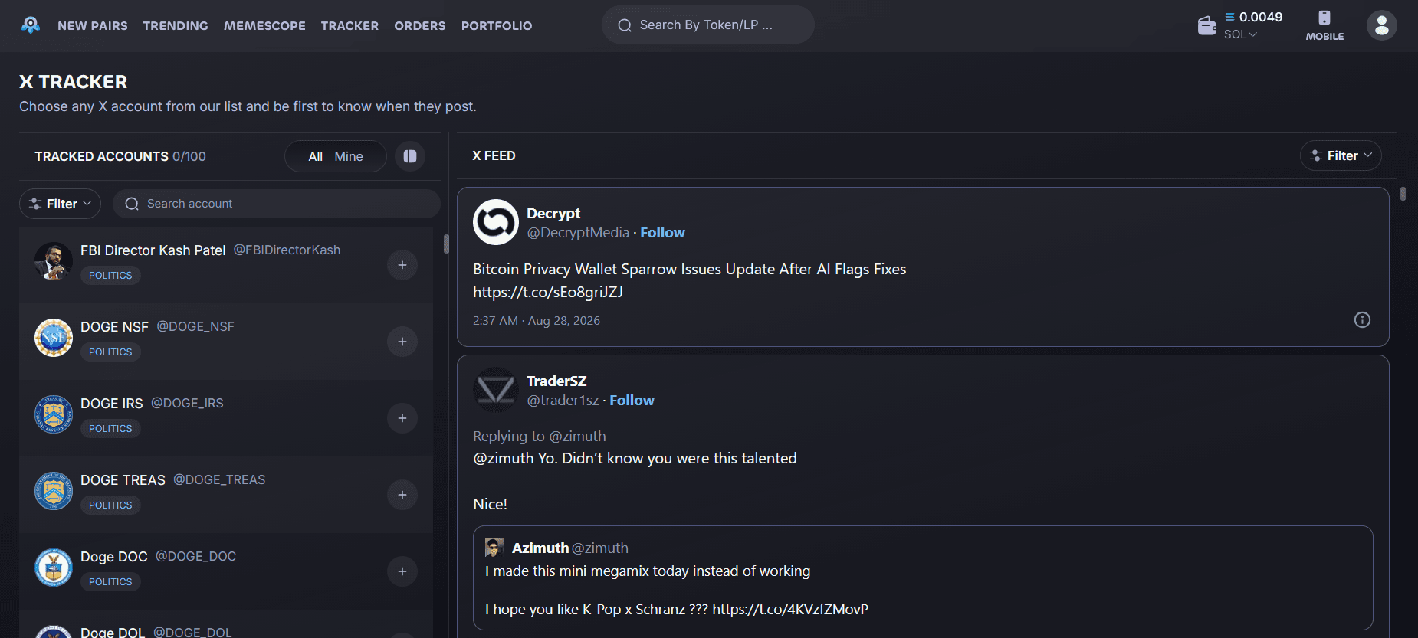Expand the SOL currency dropdown
Screen dimensions: 1418x638
pos(1240,34)
